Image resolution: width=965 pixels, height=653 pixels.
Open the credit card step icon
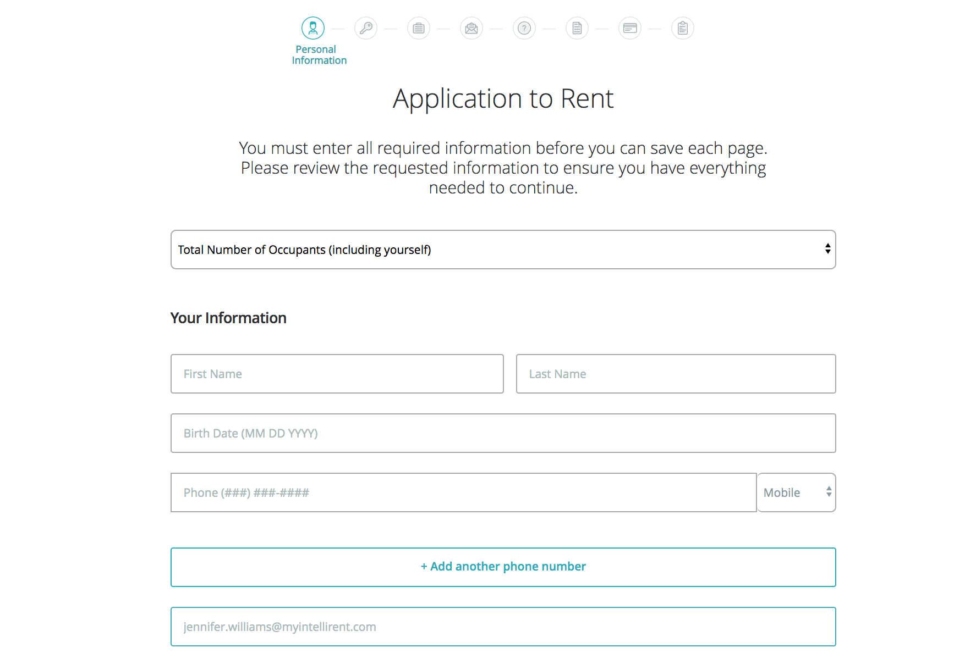pyautogui.click(x=630, y=28)
